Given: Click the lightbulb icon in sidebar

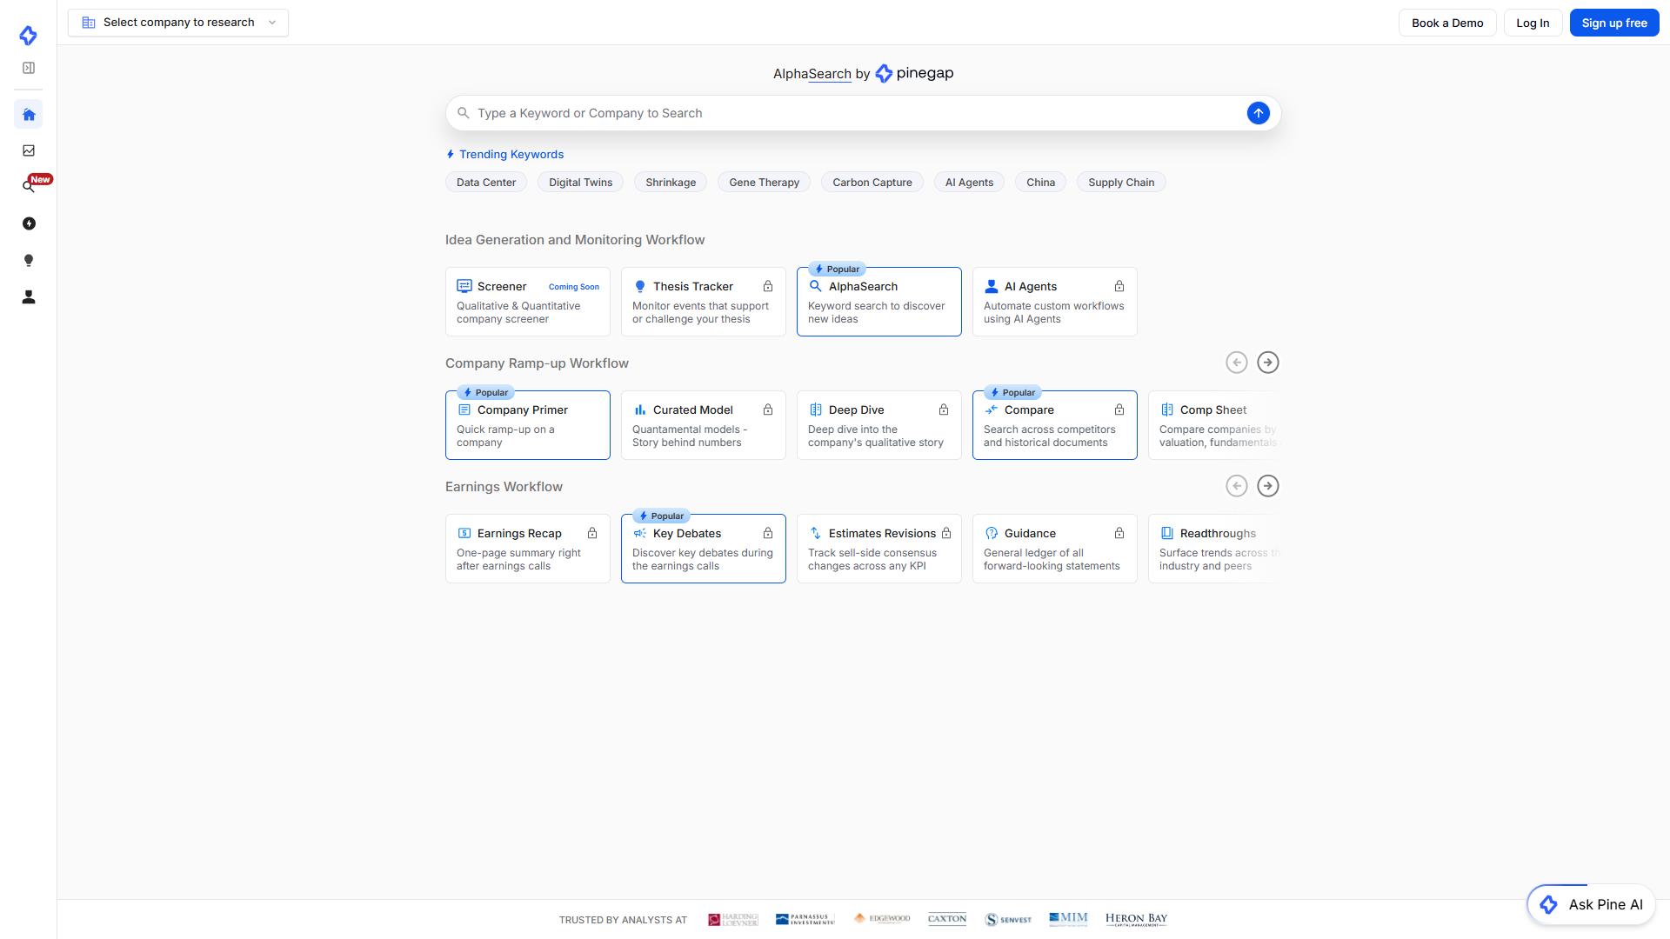Looking at the screenshot, I should (29, 261).
